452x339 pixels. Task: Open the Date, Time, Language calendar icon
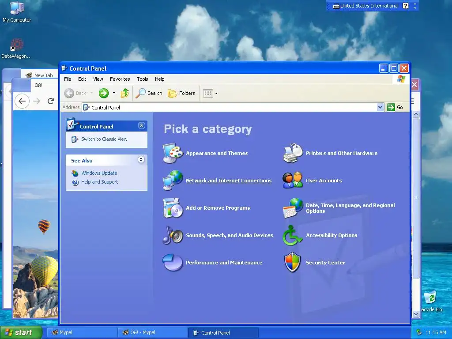293,207
